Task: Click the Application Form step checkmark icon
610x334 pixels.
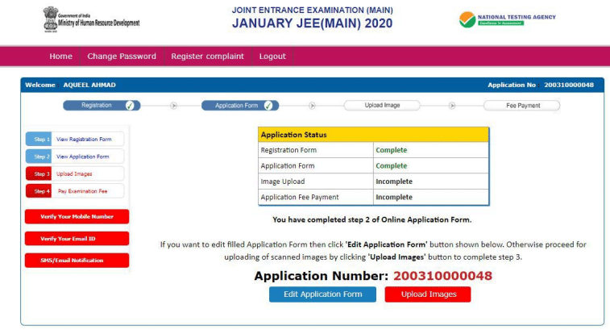Action: pyautogui.click(x=268, y=106)
